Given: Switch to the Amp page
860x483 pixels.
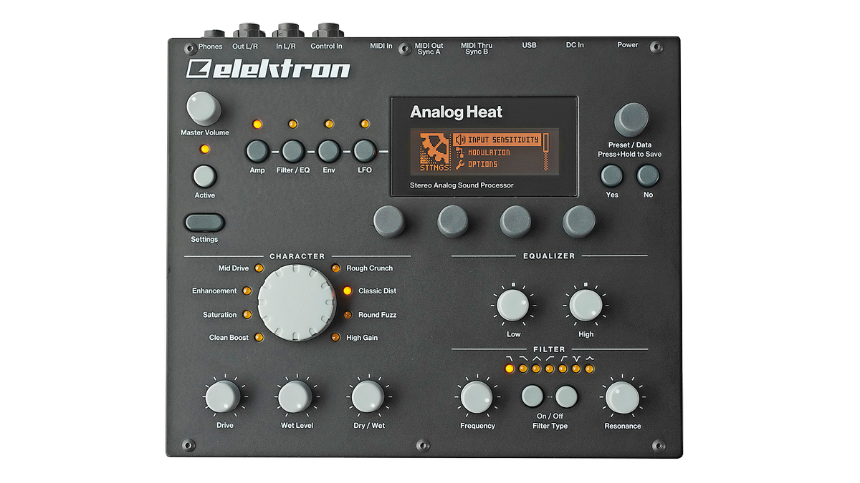Looking at the screenshot, I should click(x=256, y=151).
